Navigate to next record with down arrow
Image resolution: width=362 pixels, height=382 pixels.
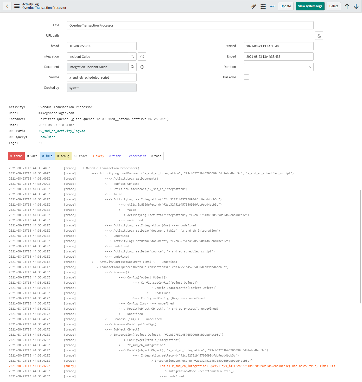pos(356,6)
